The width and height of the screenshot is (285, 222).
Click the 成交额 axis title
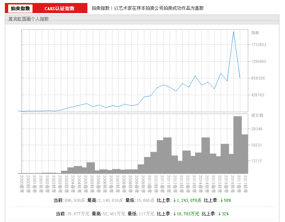[x=257, y=115]
